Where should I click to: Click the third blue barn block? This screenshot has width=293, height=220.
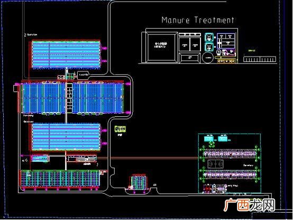tap(66, 137)
